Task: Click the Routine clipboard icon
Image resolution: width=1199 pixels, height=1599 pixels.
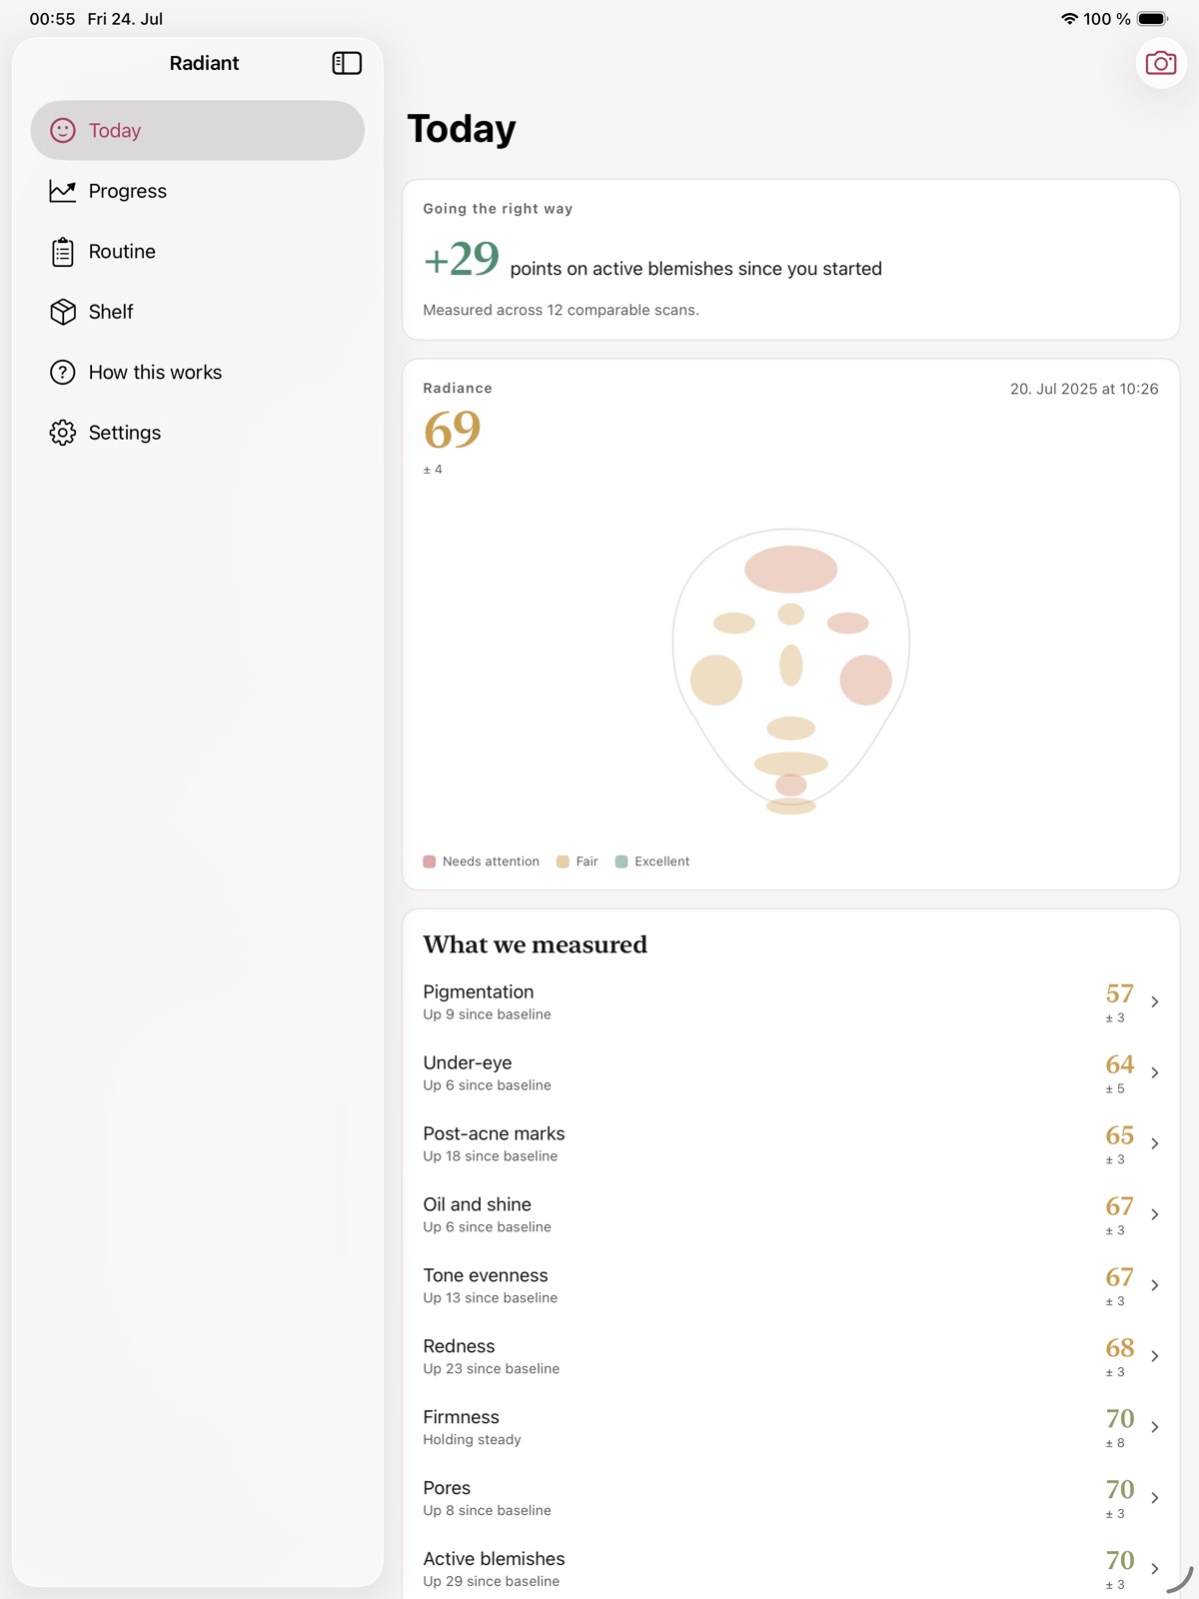Action: 63,252
